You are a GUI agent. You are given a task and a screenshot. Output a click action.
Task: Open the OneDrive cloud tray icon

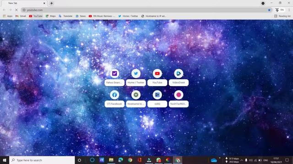214,160
